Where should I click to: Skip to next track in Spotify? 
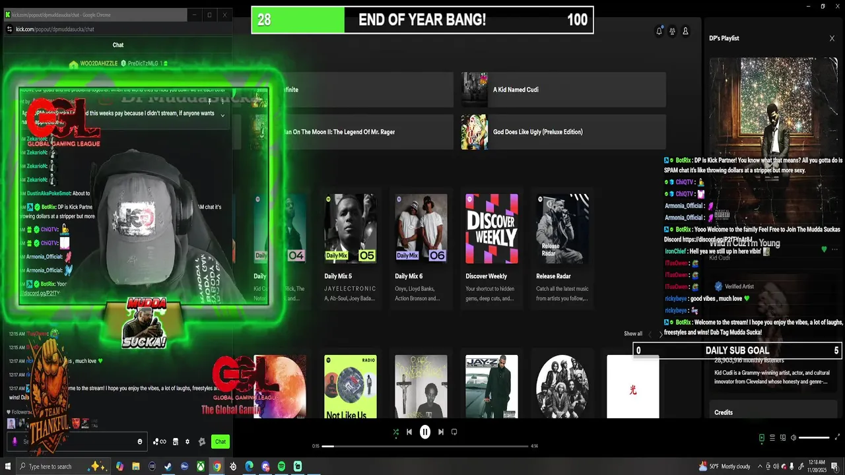pos(441,432)
